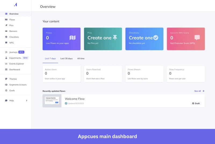Click the Checklists checkmark icon in sidebar
215x144 pixels.
6,37
